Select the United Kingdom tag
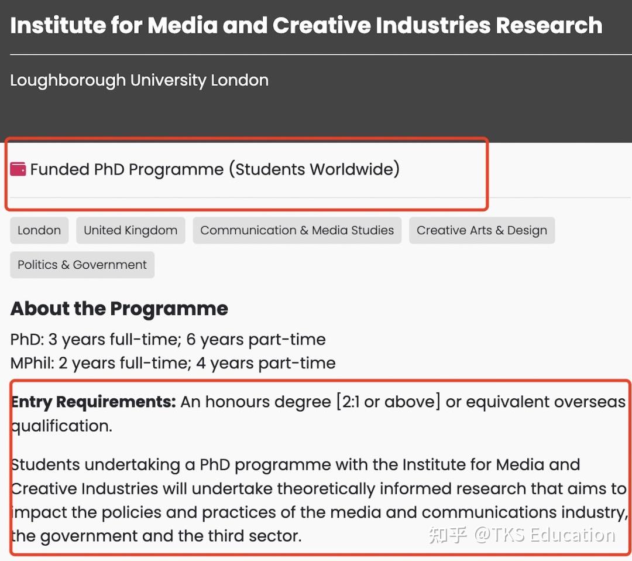632x561 pixels. coord(130,231)
